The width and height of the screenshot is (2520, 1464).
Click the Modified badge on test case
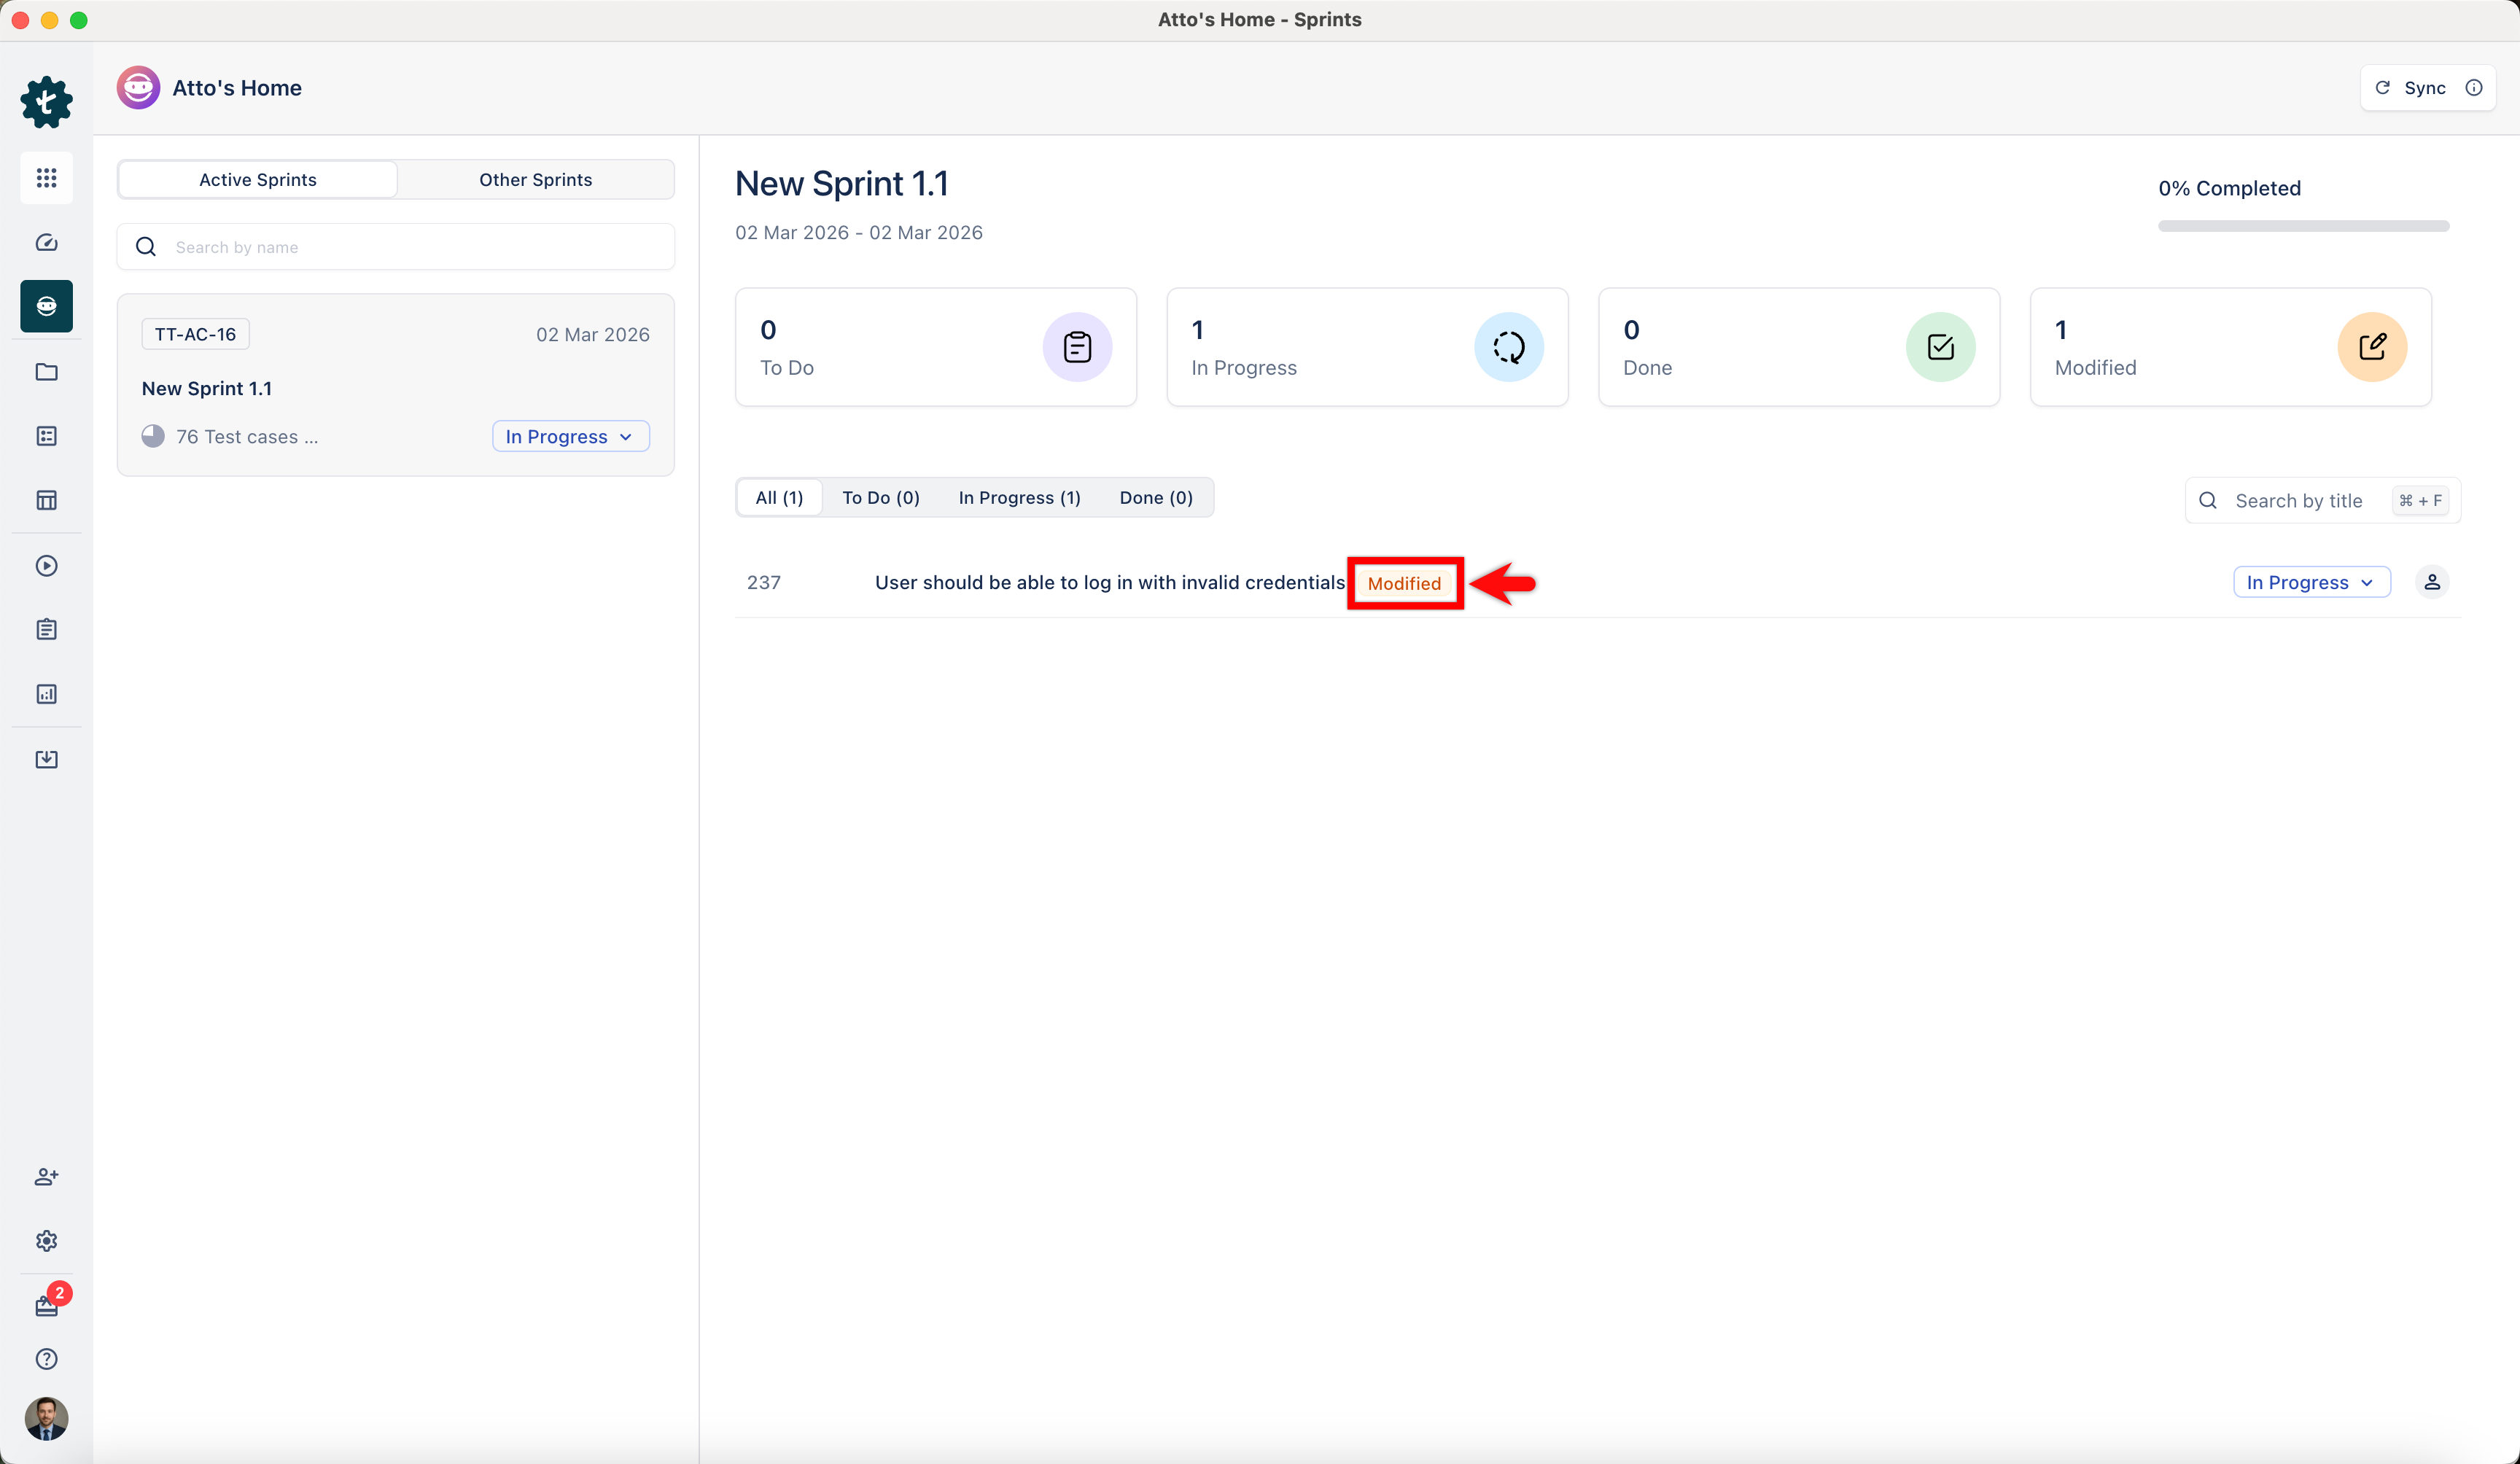(x=1404, y=583)
